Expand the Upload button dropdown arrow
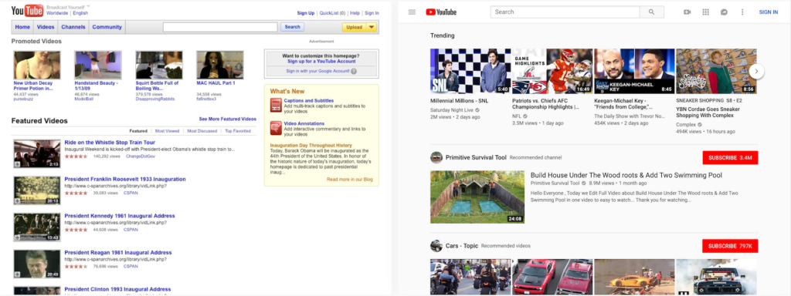The width and height of the screenshot is (791, 296). [372, 27]
